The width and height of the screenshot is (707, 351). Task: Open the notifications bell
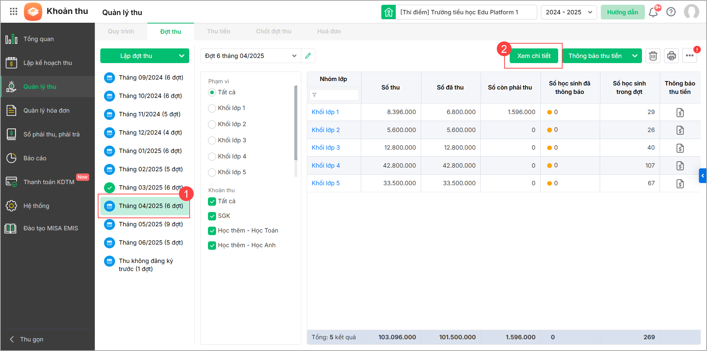[653, 12]
